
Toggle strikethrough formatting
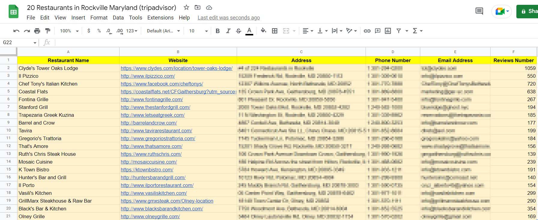click(x=239, y=31)
